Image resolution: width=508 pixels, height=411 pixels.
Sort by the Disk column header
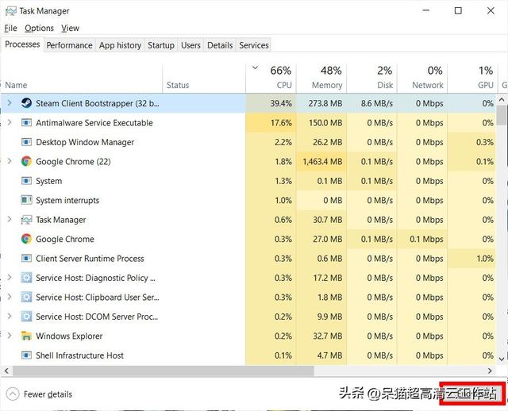(x=372, y=78)
